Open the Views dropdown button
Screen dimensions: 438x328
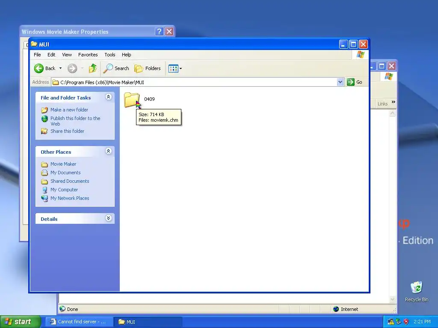[x=175, y=68]
